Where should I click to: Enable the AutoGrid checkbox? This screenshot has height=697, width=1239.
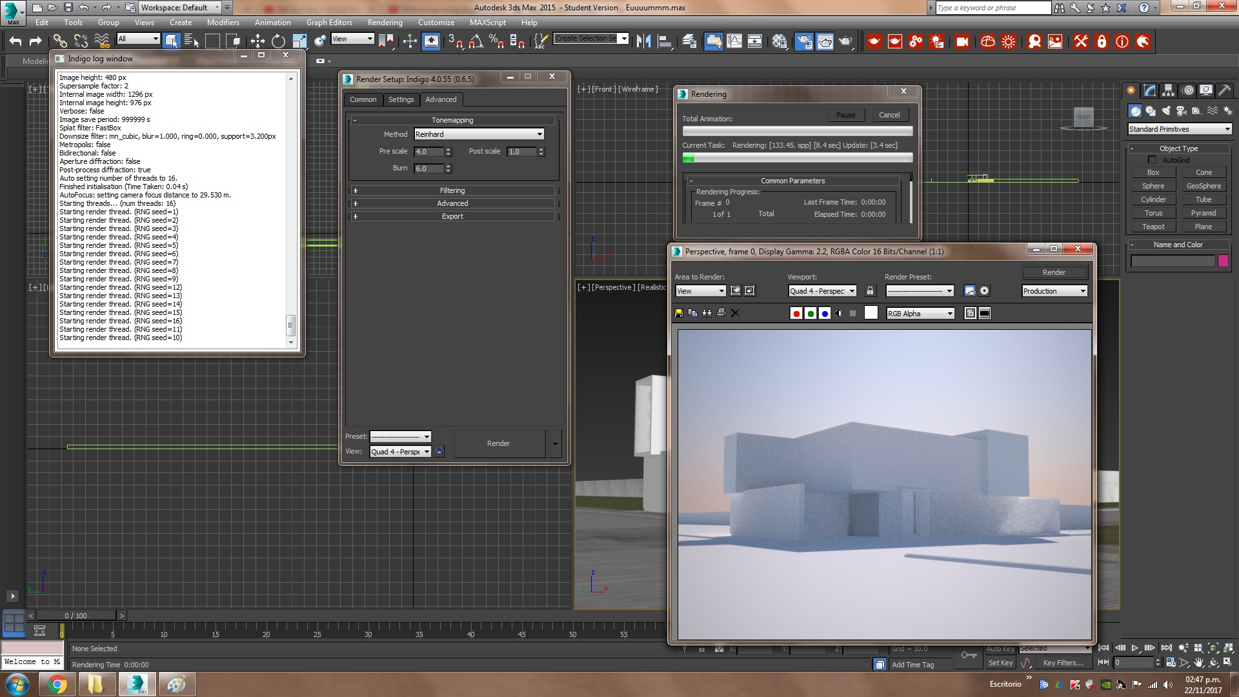click(1152, 160)
